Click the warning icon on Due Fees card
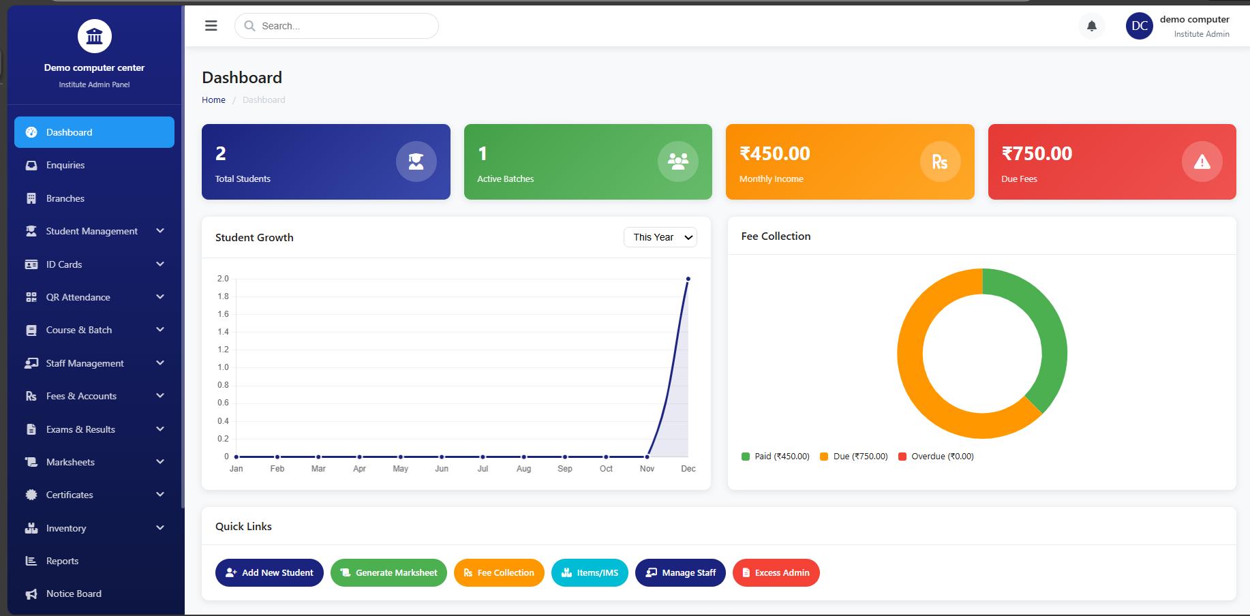 (1202, 161)
